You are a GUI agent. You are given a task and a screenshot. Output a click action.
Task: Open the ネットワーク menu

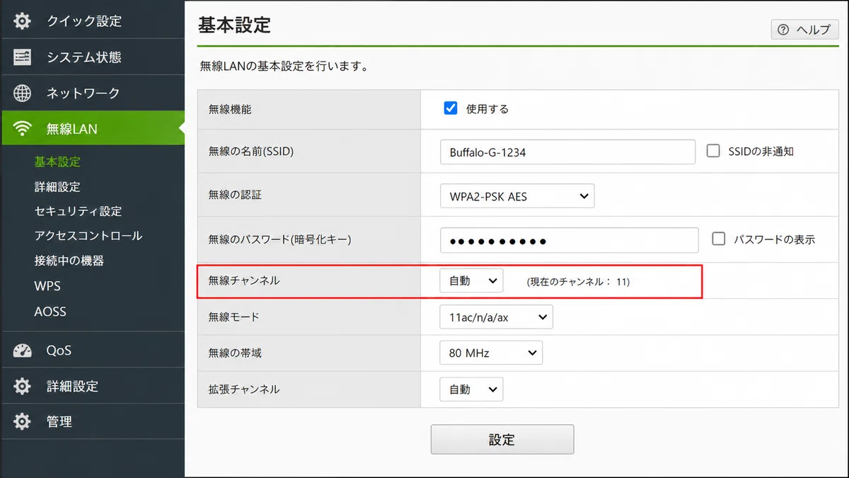[92, 93]
